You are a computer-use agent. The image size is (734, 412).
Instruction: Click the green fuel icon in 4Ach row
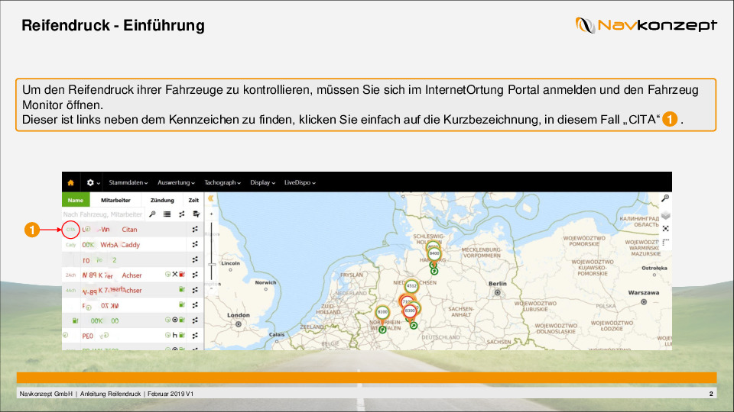[x=182, y=290]
